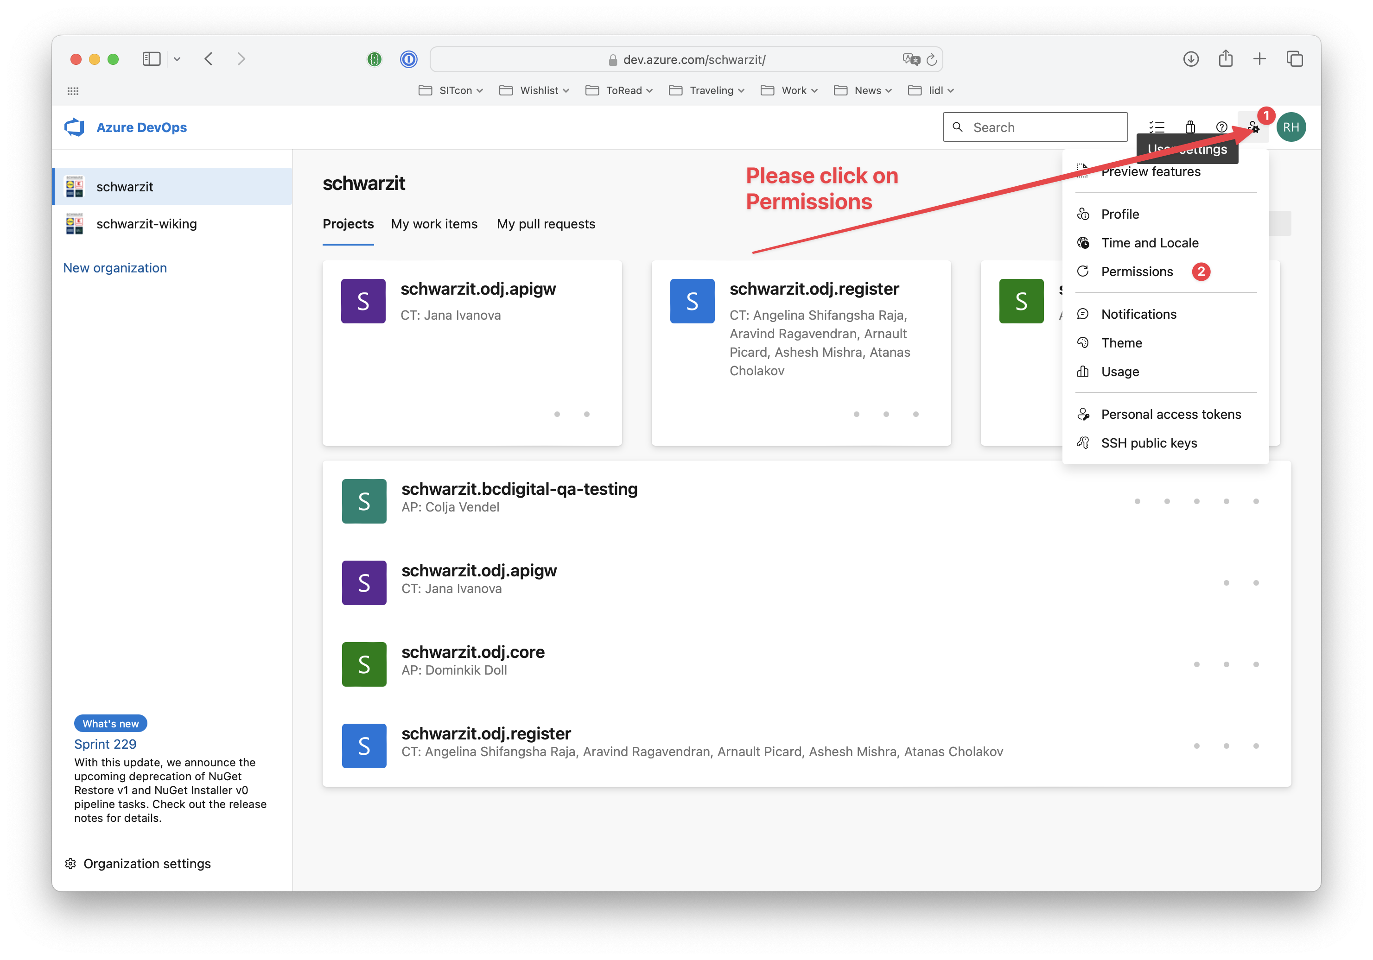Click the favorites grid dots icon
The image size is (1373, 960).
[73, 91]
